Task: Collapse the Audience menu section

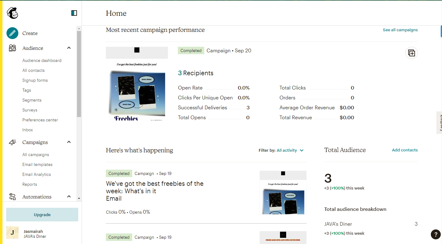Action: (x=69, y=48)
